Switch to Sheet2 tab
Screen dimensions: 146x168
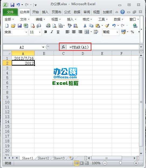[43, 158]
